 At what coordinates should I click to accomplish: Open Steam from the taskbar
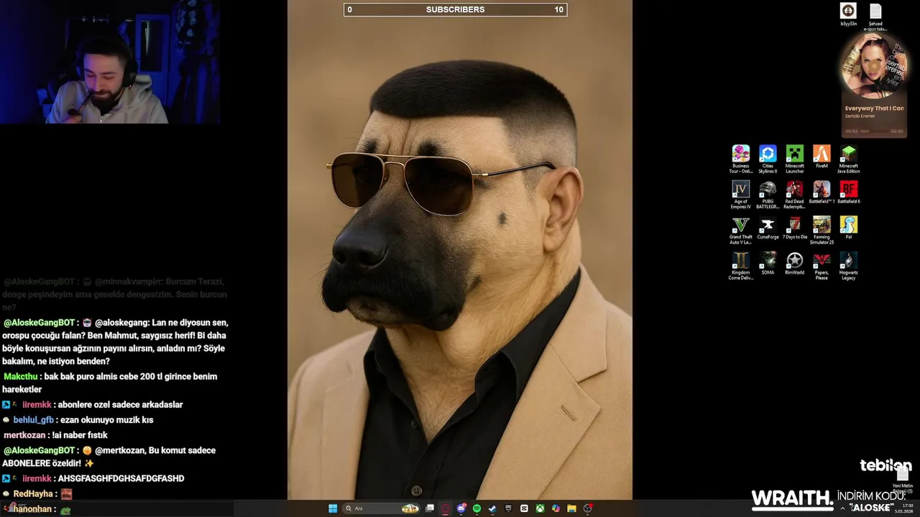pyautogui.click(x=492, y=508)
